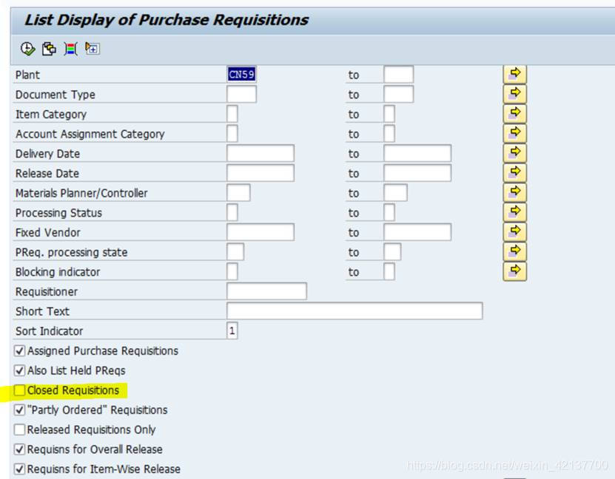Viewport: 615px width, 479px height.
Task: Open multiple selection for Plant
Action: tap(514, 75)
